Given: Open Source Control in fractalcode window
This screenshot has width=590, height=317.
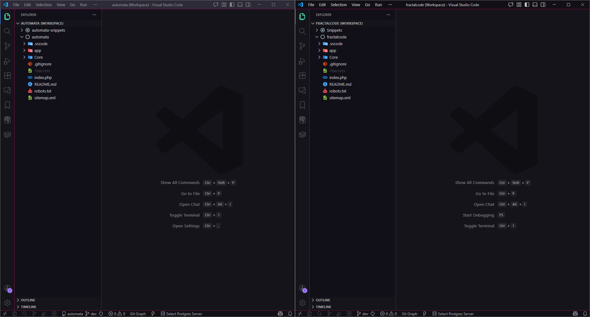Looking at the screenshot, I should (302, 46).
